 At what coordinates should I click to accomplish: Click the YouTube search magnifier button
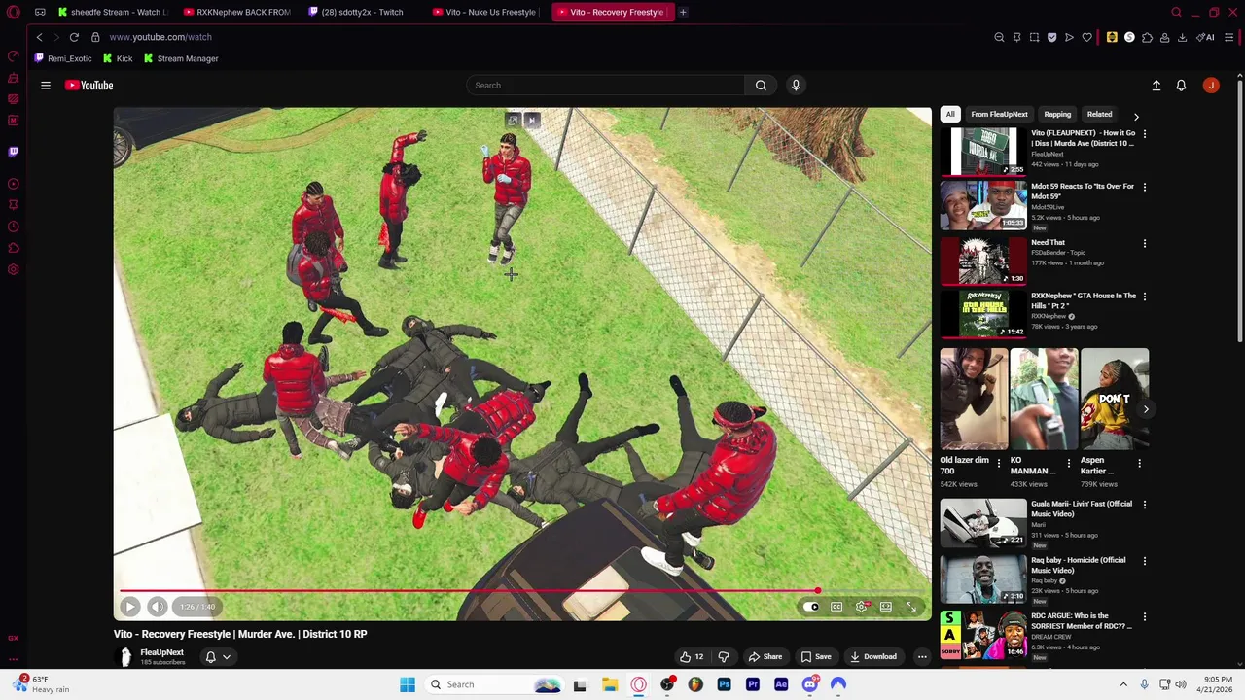(761, 86)
